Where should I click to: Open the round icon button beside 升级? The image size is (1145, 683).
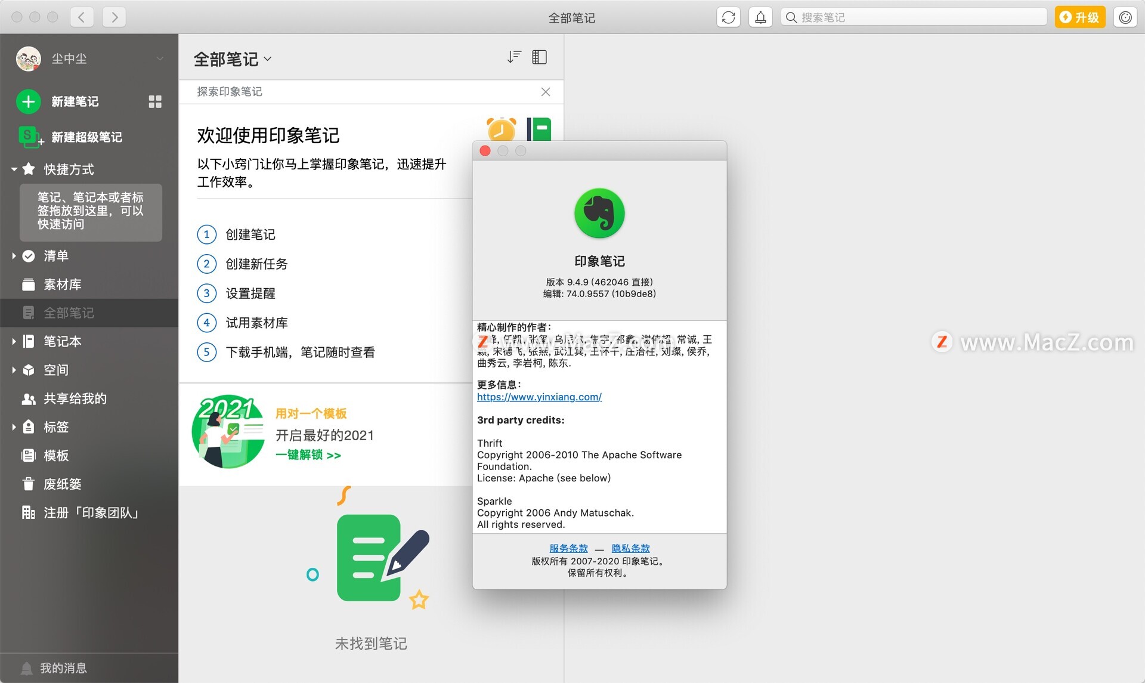1125,17
